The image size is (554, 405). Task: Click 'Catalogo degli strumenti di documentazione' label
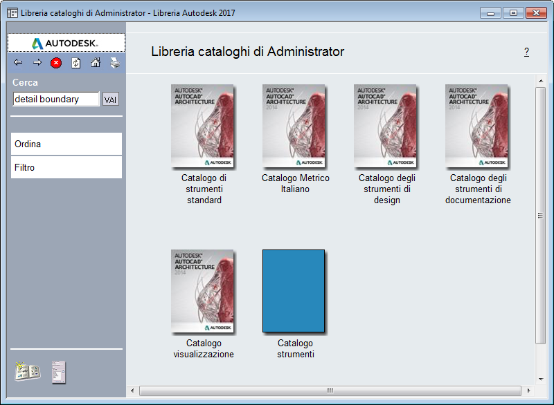[x=478, y=189]
